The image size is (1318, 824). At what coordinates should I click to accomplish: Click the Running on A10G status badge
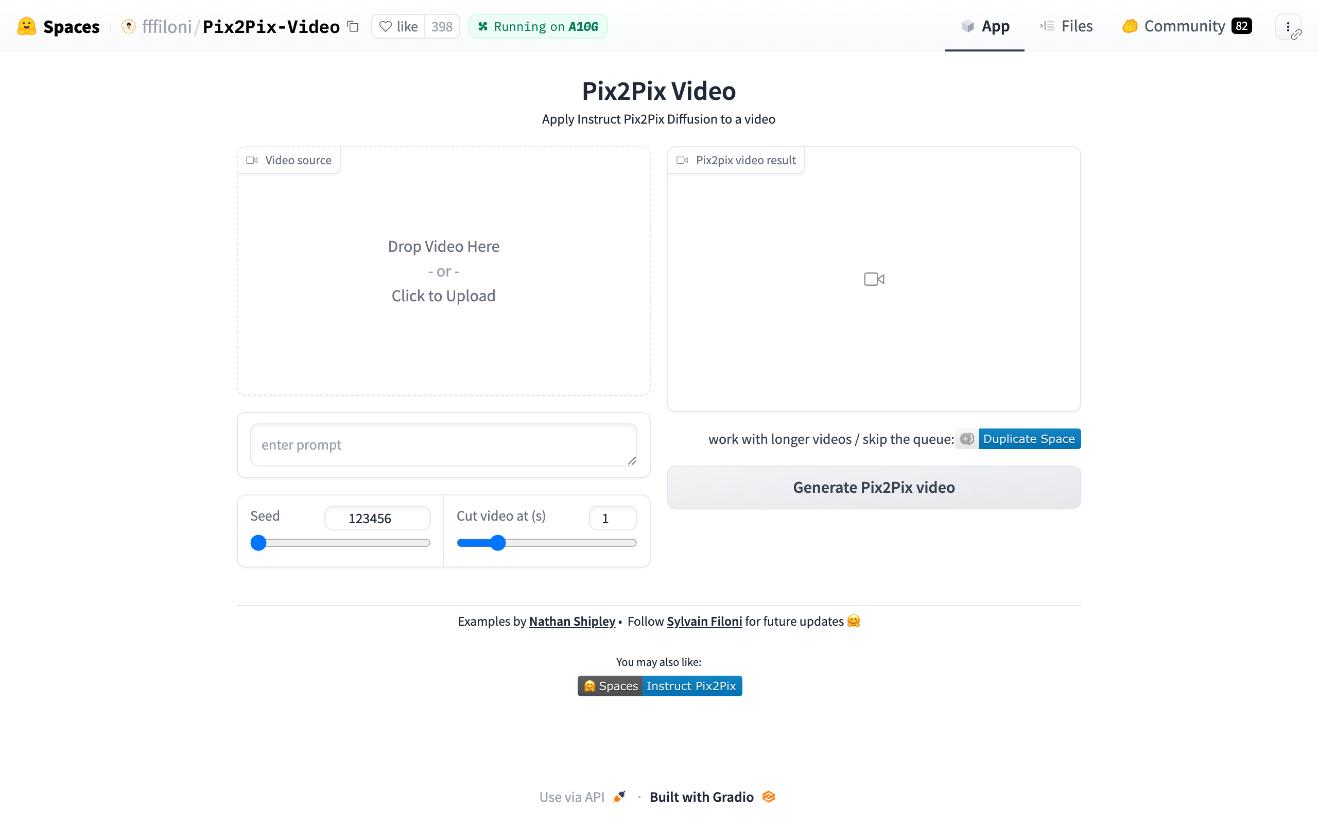(x=537, y=26)
